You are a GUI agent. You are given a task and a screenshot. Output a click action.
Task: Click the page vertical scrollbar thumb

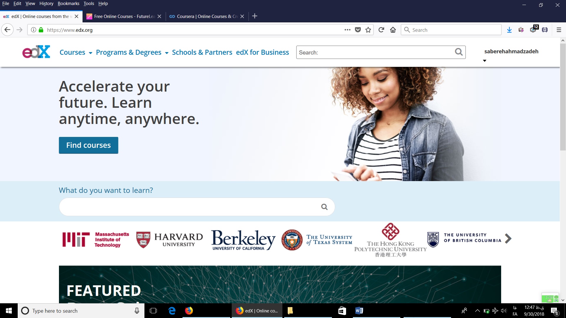coord(563,97)
